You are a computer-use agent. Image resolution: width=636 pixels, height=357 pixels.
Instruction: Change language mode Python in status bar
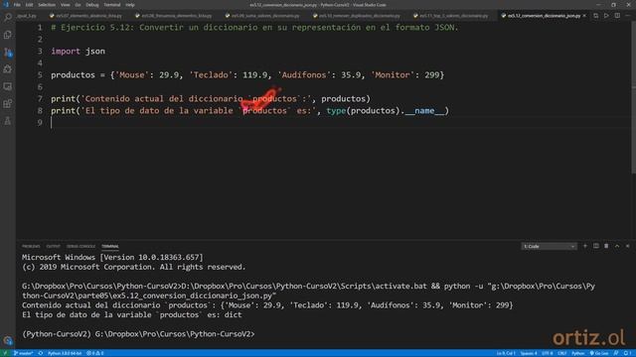(578, 353)
